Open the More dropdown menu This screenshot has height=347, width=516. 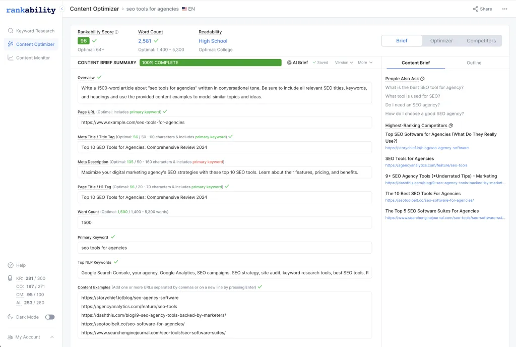coord(365,63)
